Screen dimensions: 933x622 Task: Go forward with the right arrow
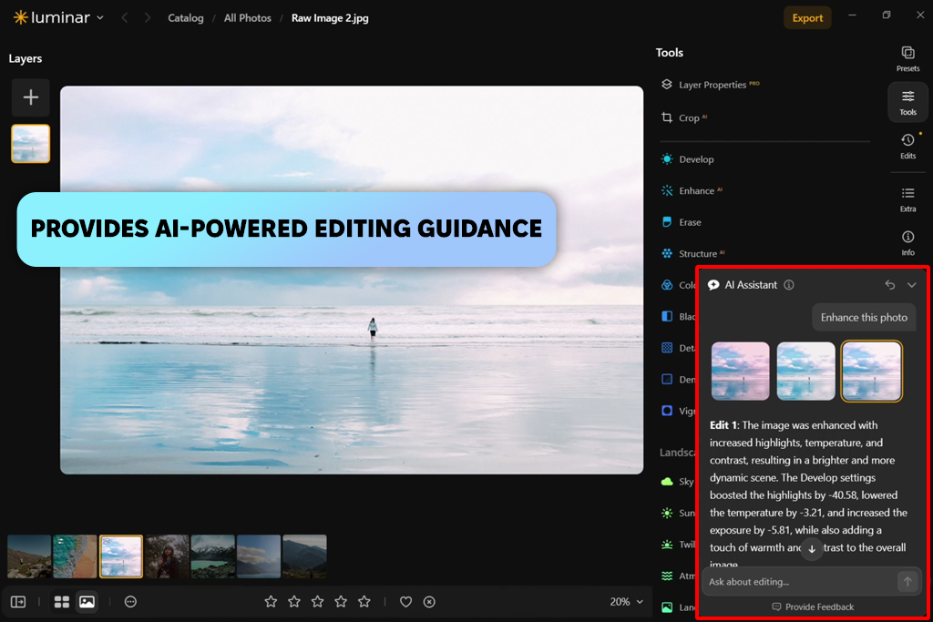[x=147, y=18]
